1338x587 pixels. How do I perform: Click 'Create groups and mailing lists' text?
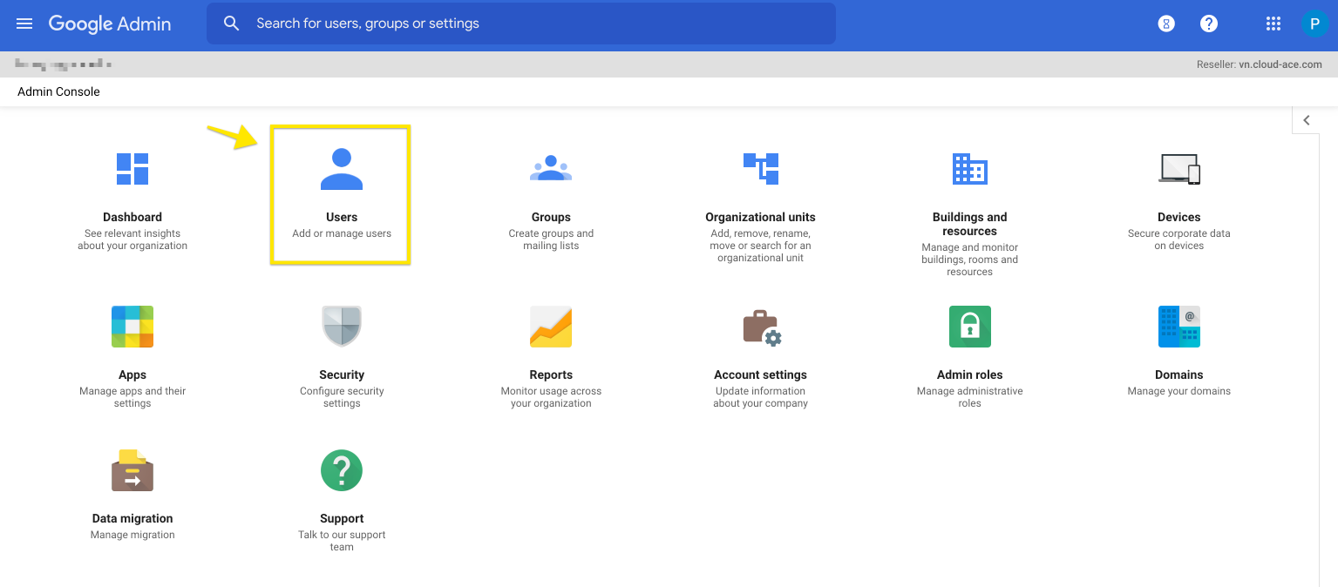[551, 240]
